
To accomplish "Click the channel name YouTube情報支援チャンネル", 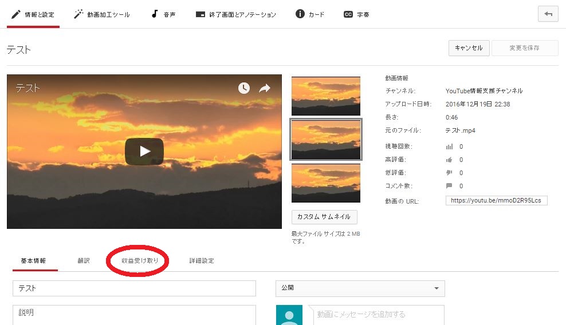I will [x=484, y=91].
